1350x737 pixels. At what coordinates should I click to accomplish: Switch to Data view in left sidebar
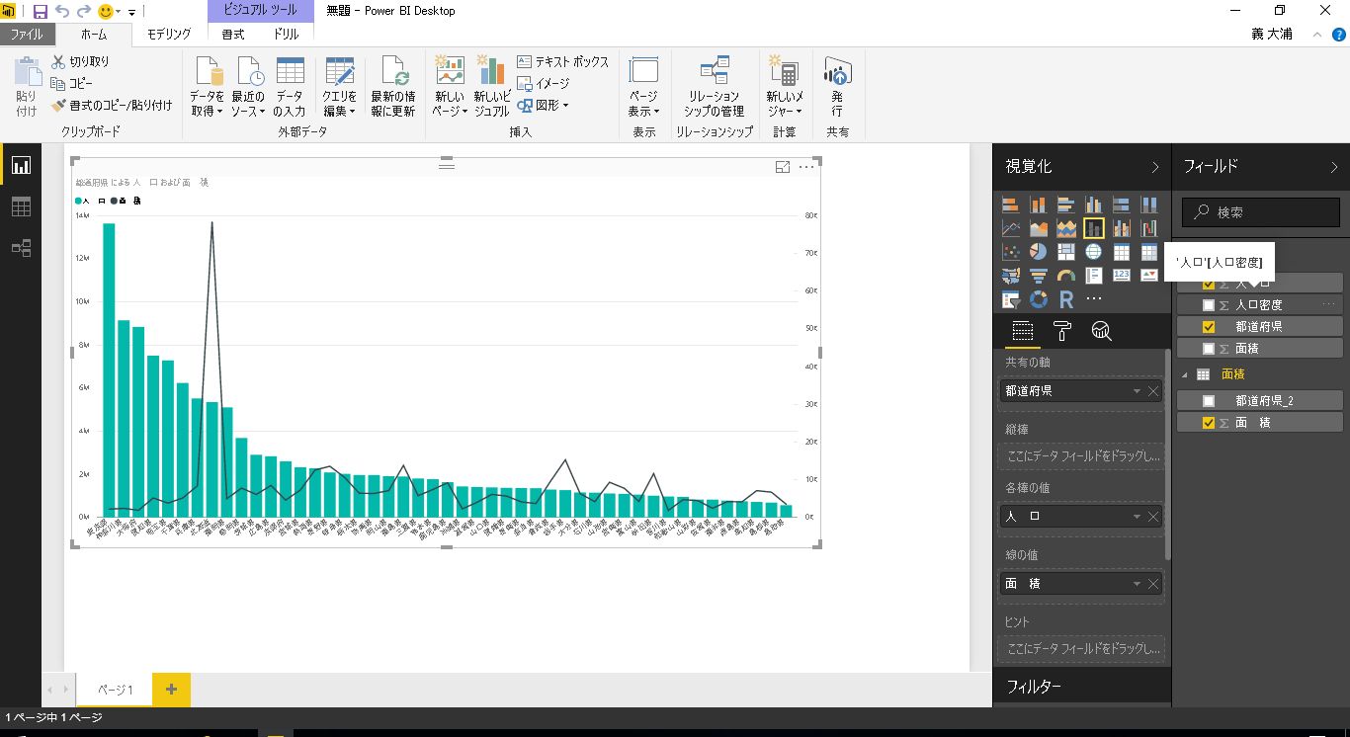(21, 206)
